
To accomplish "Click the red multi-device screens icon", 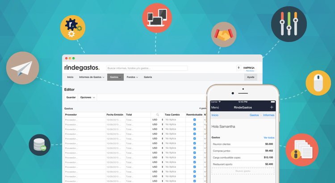I will [x=157, y=18].
